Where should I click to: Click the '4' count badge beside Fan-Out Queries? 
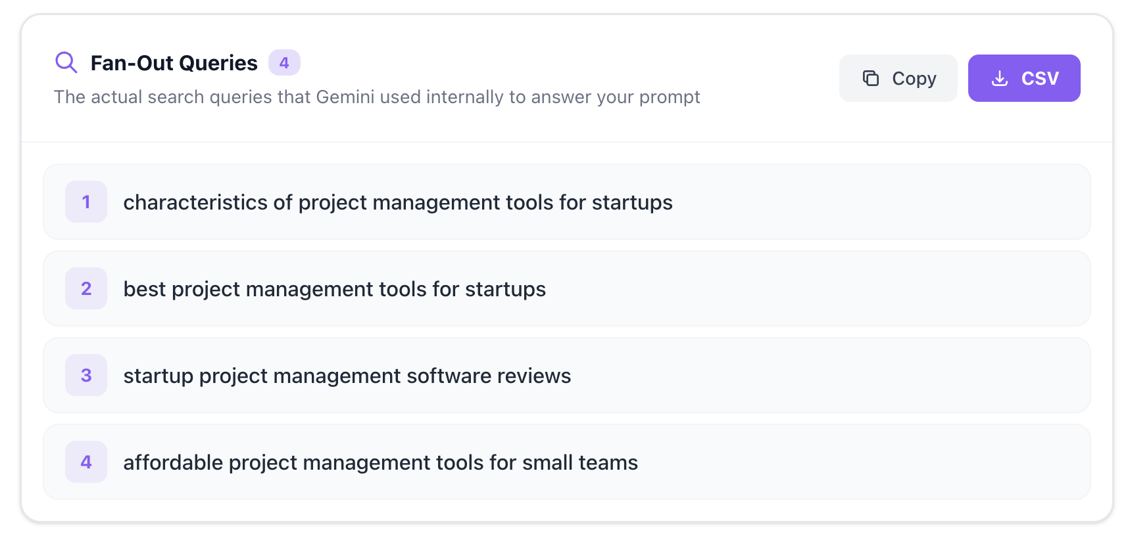pyautogui.click(x=285, y=62)
